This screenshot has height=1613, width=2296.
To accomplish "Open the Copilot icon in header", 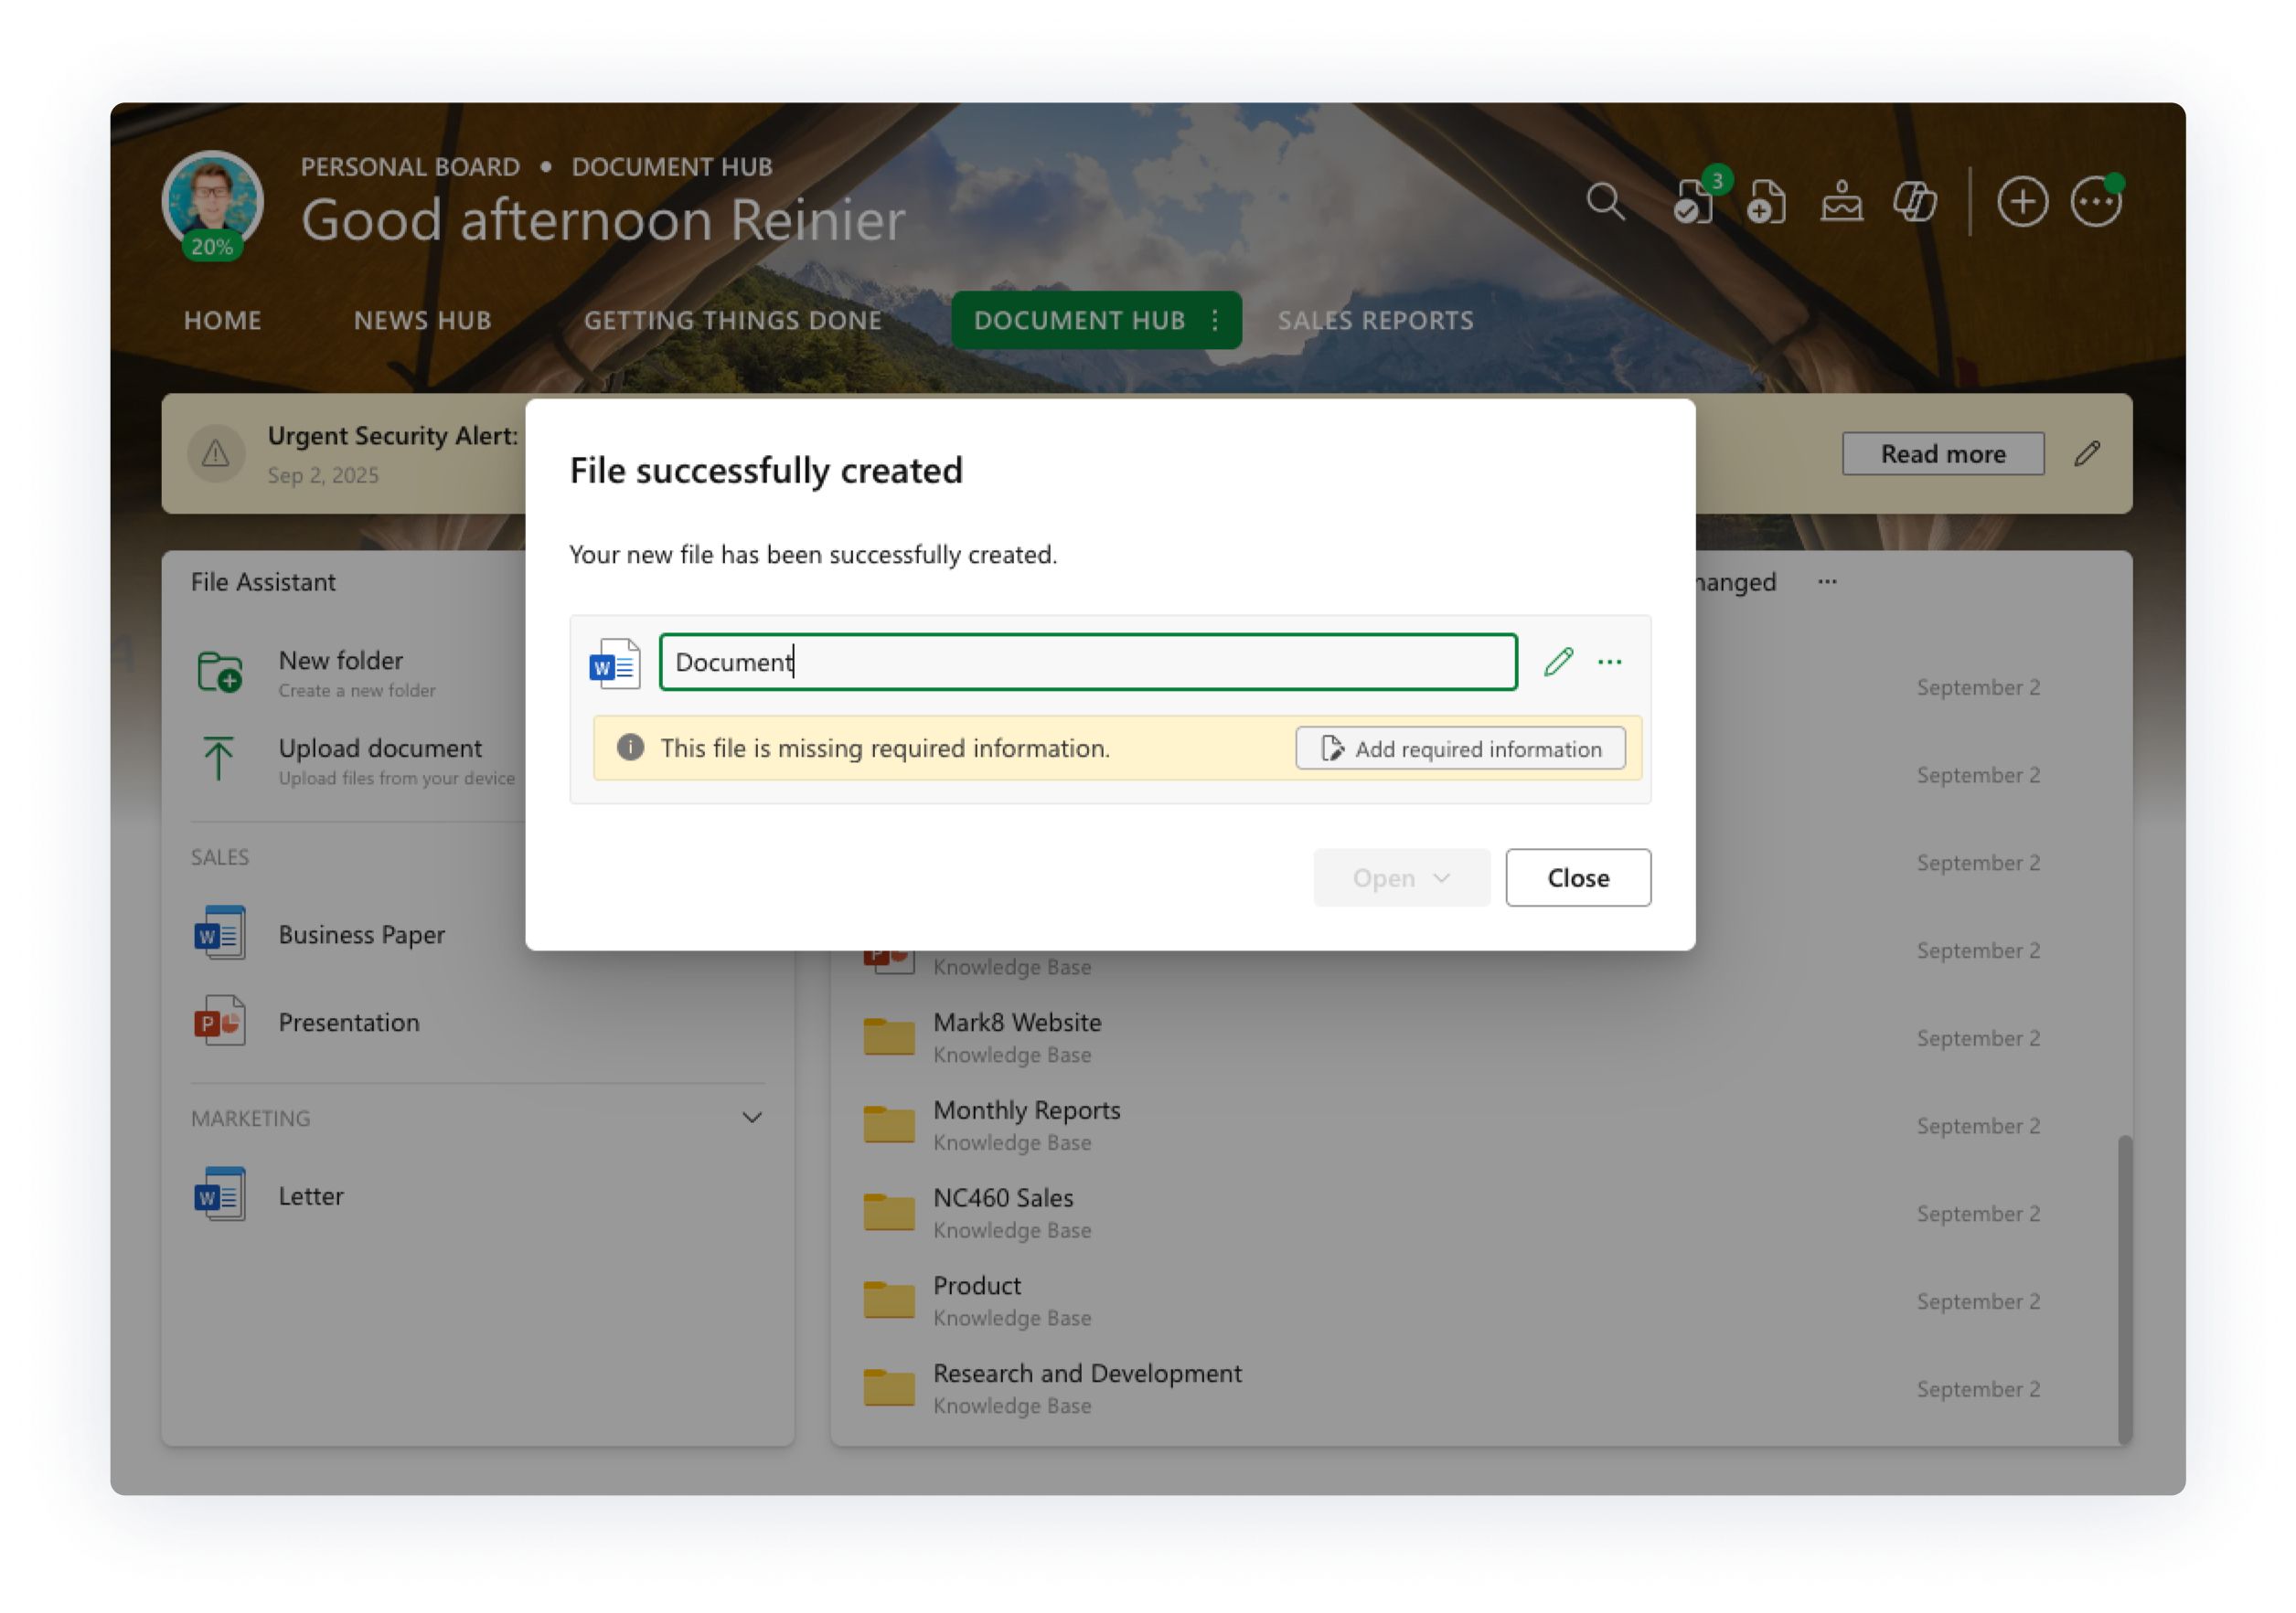I will click(x=1915, y=202).
